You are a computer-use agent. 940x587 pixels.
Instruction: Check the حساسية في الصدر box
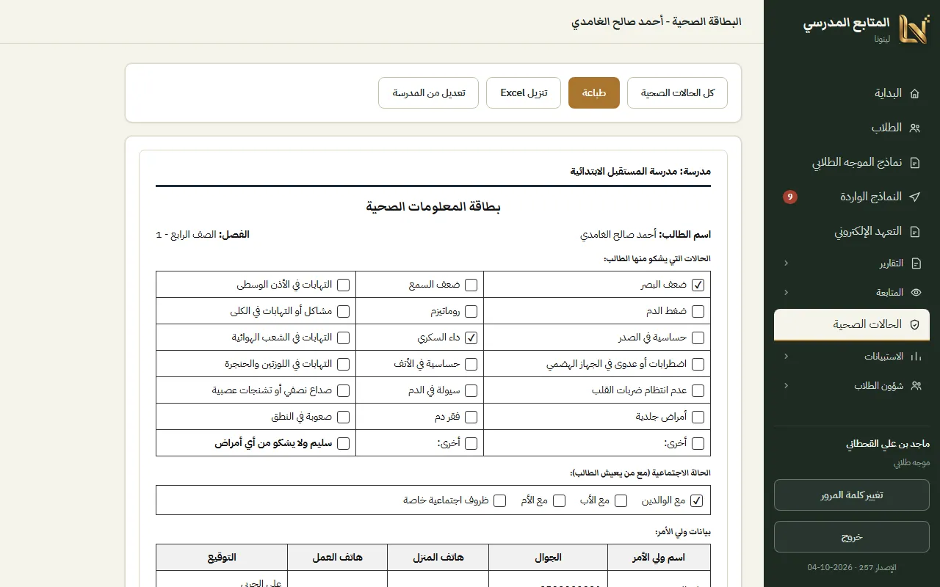click(x=698, y=338)
